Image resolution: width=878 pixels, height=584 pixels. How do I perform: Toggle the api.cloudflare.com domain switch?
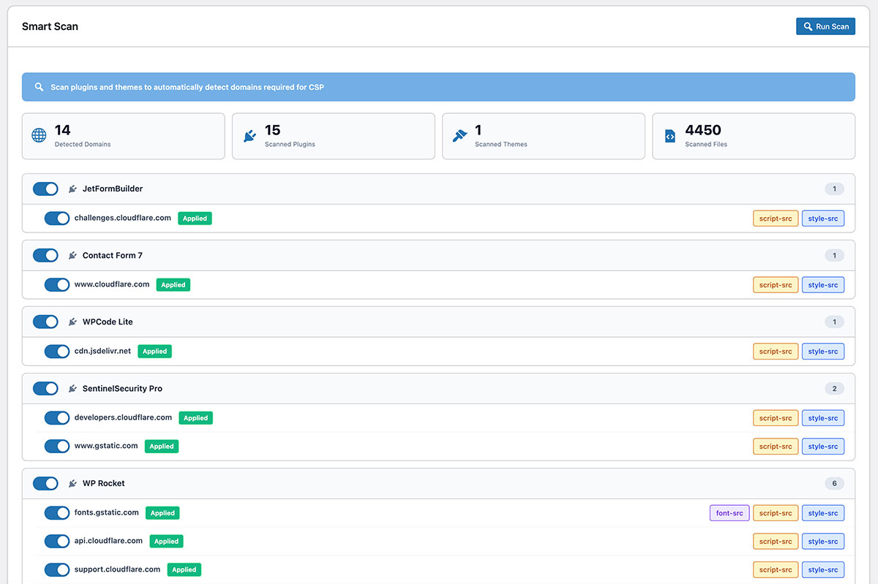57,541
